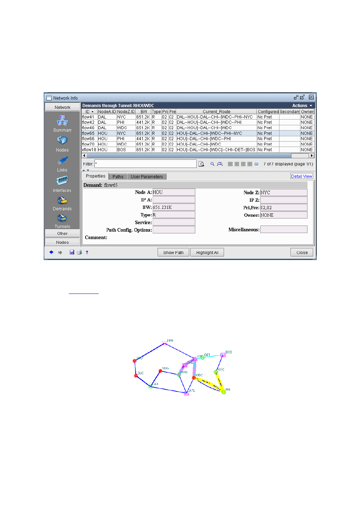Click the horizontal scrollbar thumb in table

pyautogui.click(x=189, y=155)
